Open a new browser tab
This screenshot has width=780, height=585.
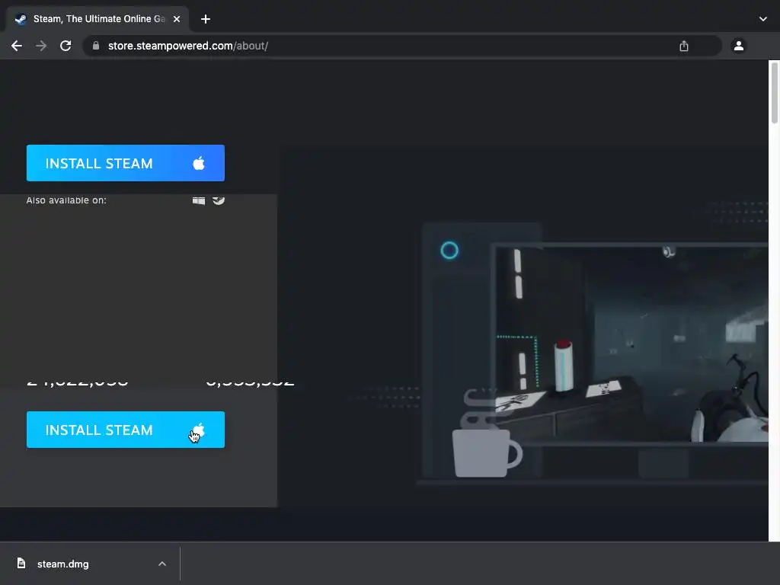click(x=206, y=19)
